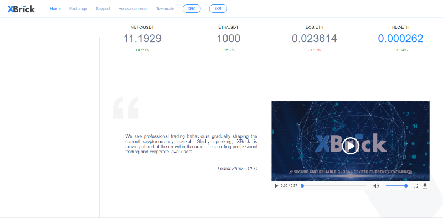Click the +4.99% change value
443x218 pixels.
point(142,50)
